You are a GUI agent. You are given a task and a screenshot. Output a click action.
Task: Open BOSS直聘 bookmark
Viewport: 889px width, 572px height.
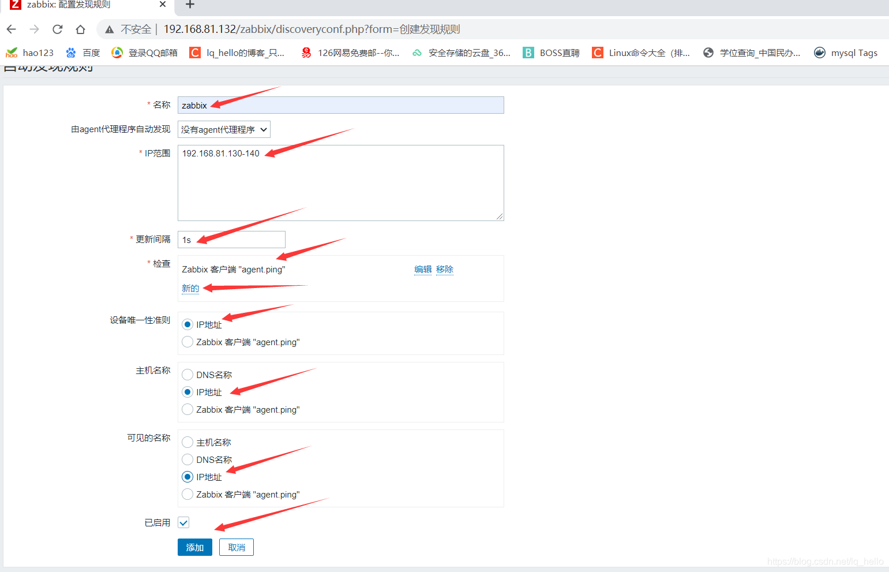coord(552,53)
